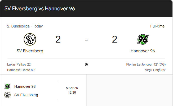
Task: Open Hannover 96 team name under the crest
Action: tap(143, 51)
